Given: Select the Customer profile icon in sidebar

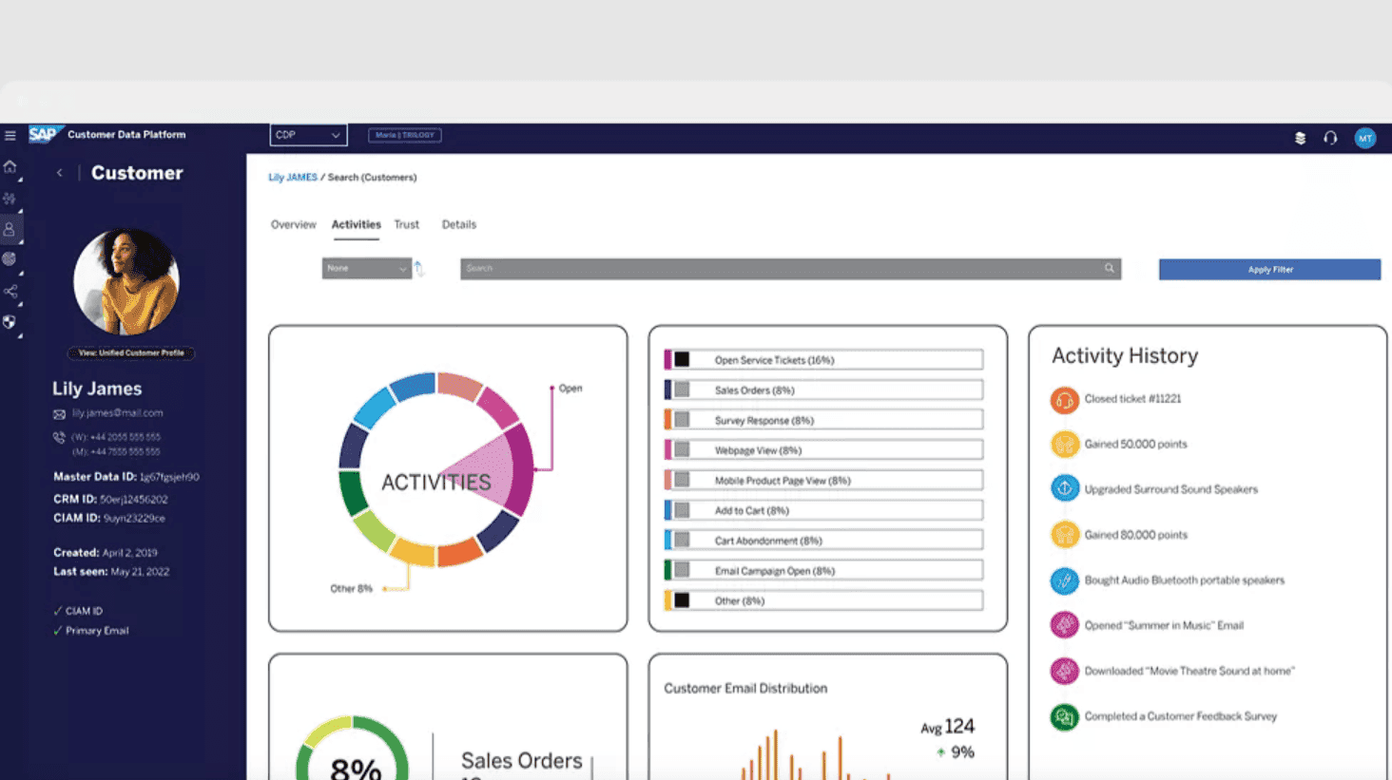Looking at the screenshot, I should [10, 228].
